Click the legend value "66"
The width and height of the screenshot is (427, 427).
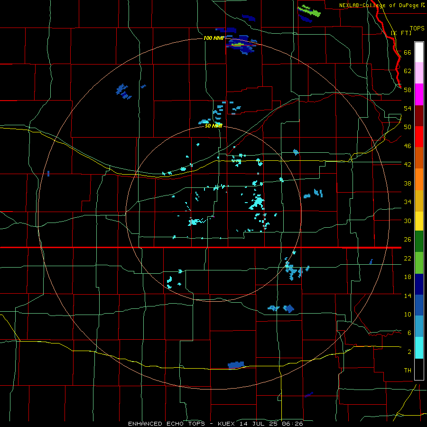pyautogui.click(x=408, y=53)
